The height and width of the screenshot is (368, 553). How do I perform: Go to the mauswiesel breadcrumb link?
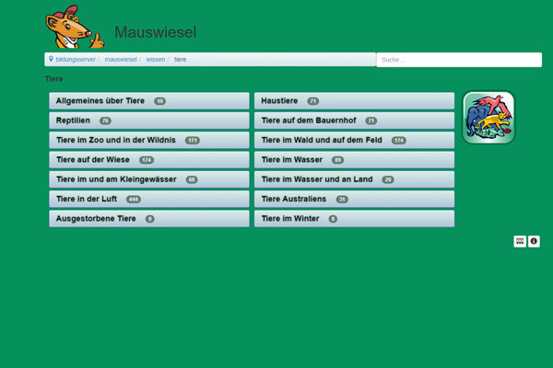(x=121, y=59)
